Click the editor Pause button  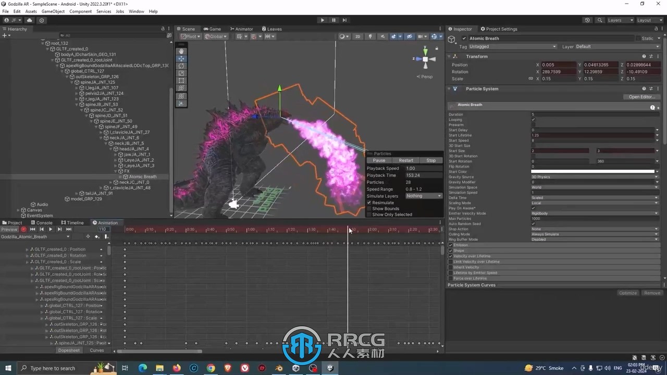[x=333, y=20]
